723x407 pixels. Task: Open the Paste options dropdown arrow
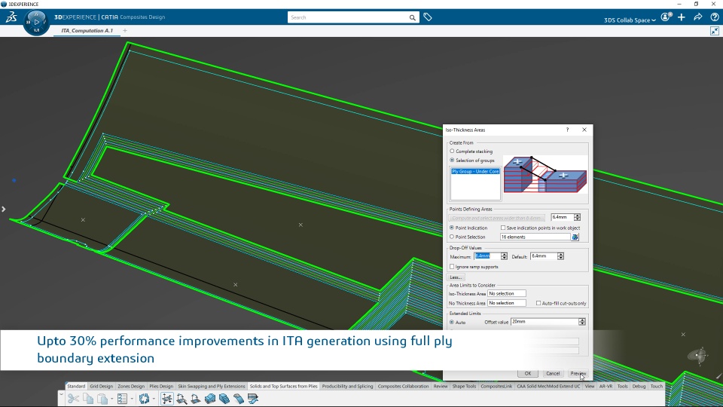pos(111,399)
